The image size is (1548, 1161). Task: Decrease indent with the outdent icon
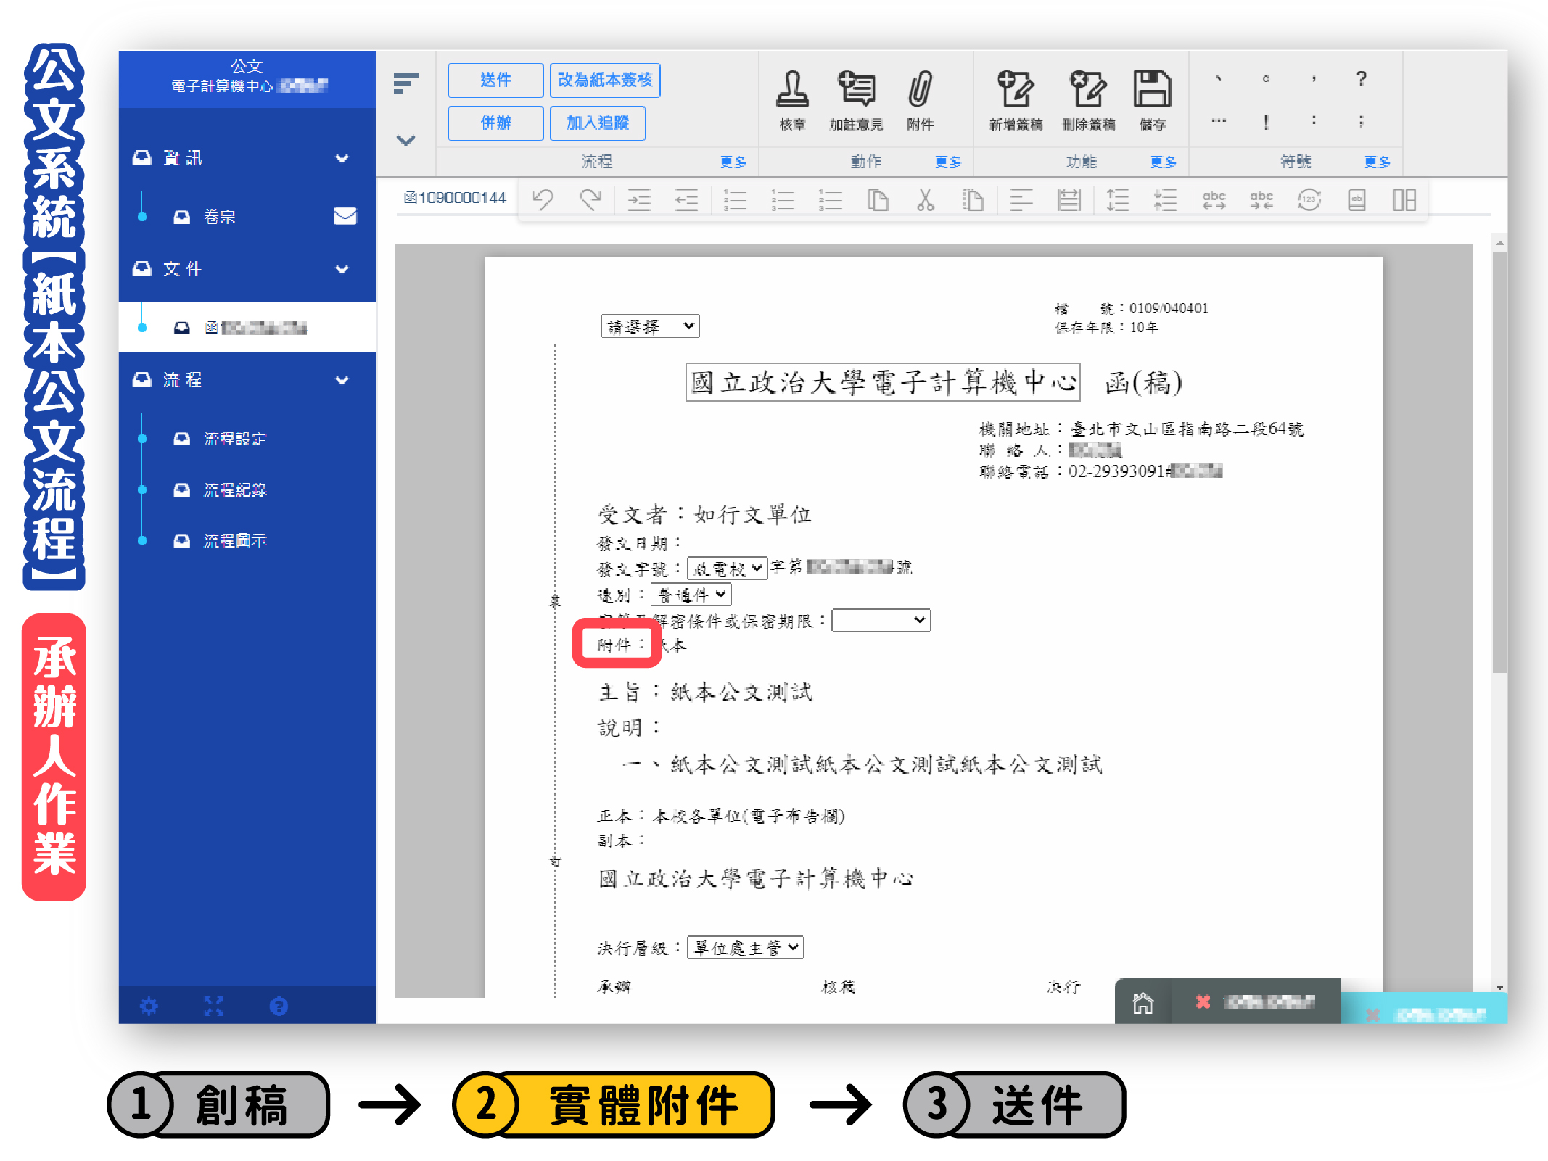[686, 199]
